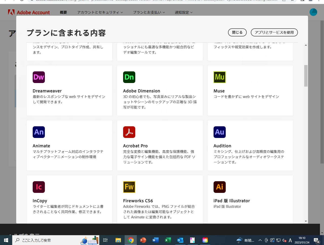Open File Explorer from the taskbar
This screenshot has height=245, width=324.
[118, 240]
